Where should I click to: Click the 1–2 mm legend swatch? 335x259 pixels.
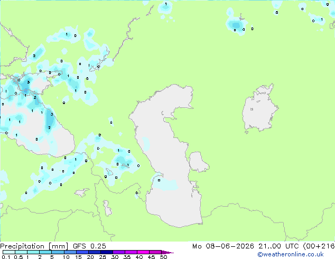(x=33, y=252)
